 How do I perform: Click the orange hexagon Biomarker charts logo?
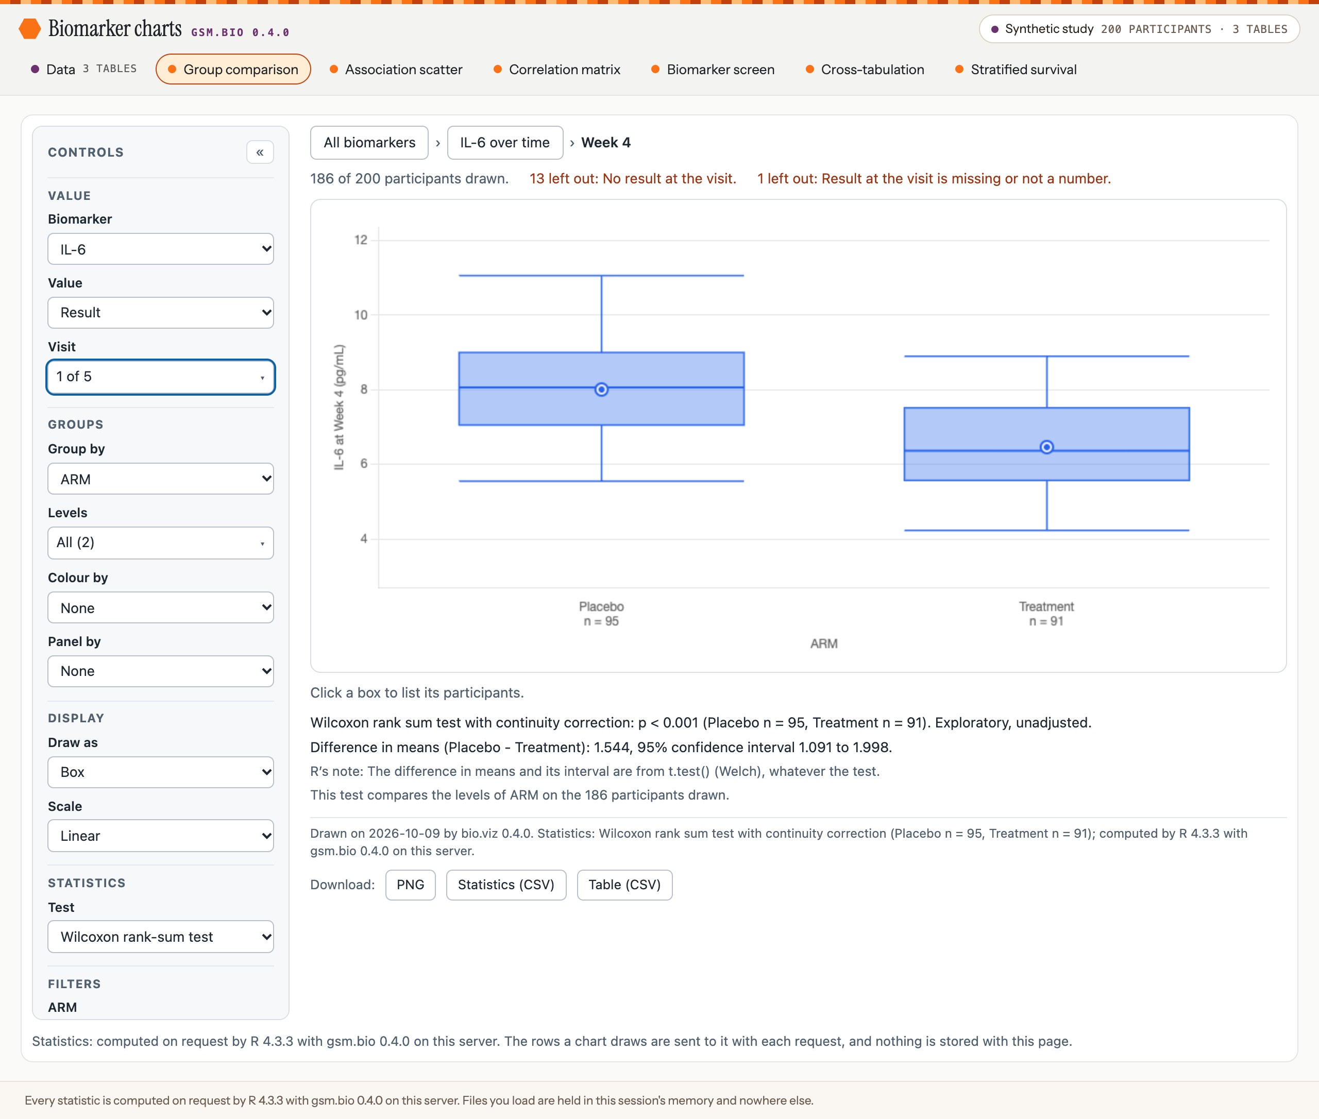click(30, 28)
